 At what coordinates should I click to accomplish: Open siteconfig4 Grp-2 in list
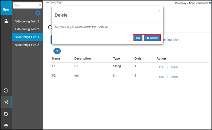27,45
